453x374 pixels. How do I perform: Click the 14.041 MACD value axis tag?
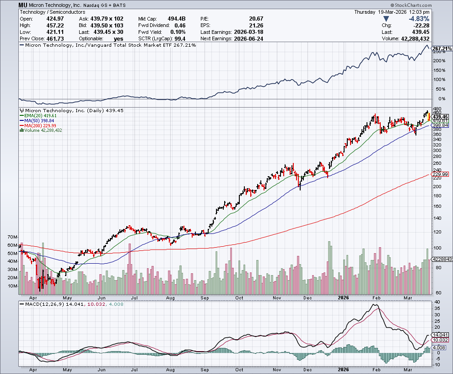point(441,335)
